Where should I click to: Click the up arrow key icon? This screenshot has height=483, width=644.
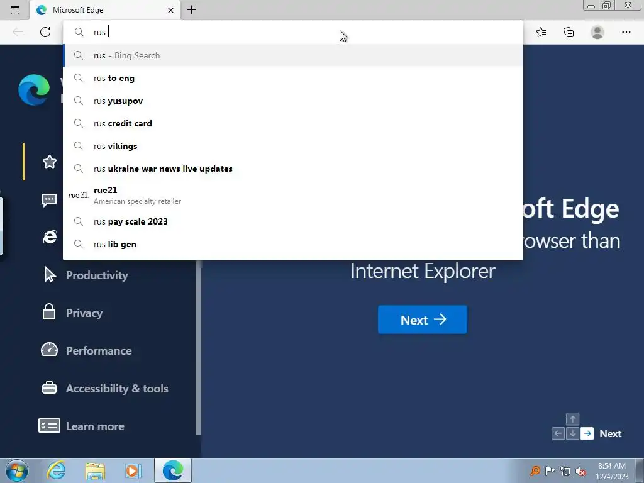pos(572,419)
